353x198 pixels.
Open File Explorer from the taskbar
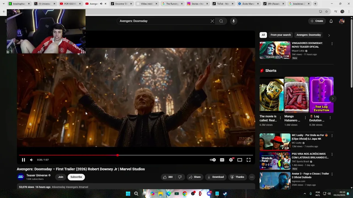pyautogui.click(x=160, y=194)
